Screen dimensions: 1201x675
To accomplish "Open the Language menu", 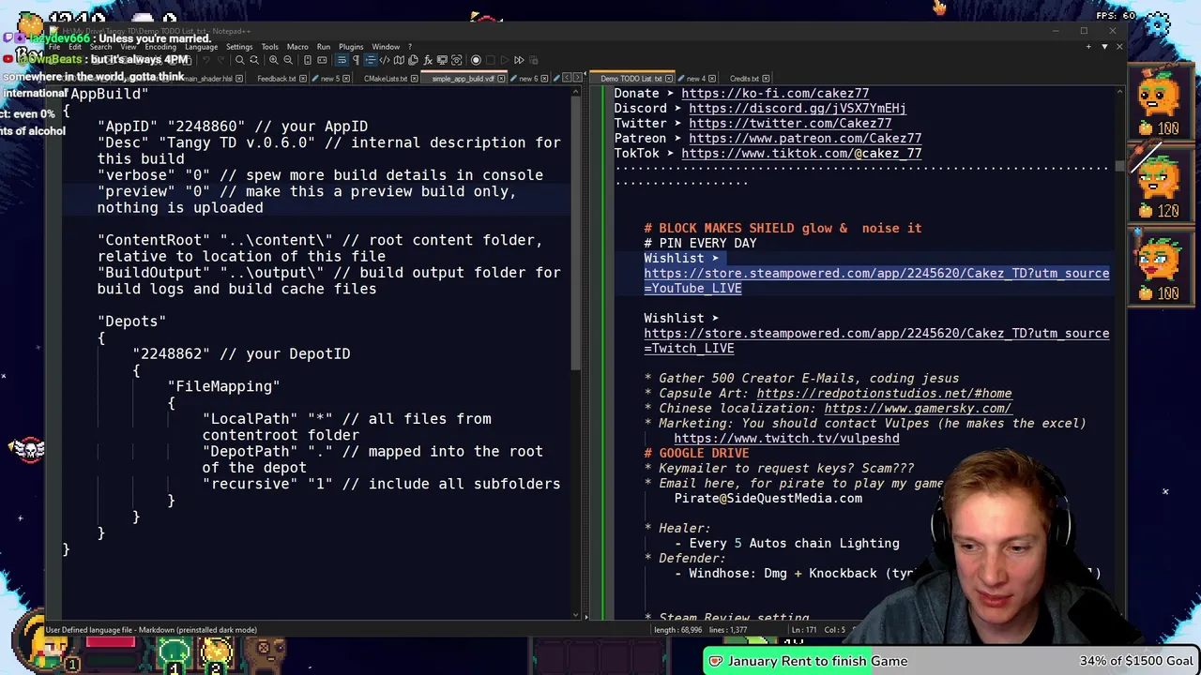I will (x=201, y=47).
